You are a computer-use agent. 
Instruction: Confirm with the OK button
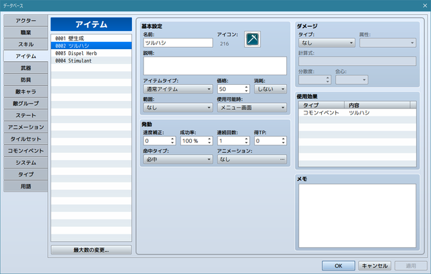(x=338, y=265)
